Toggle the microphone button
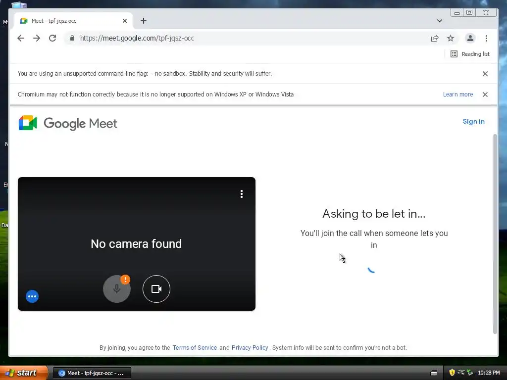507x380 pixels. click(x=117, y=289)
